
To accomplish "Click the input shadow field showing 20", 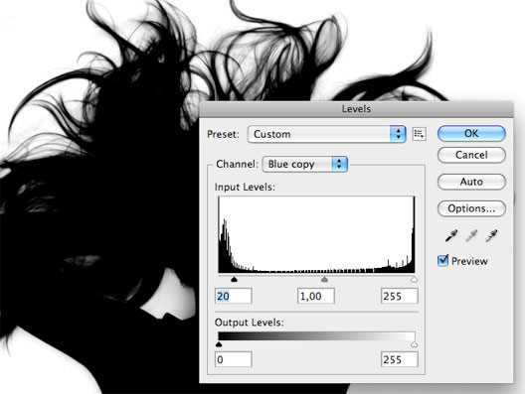I will [x=233, y=296].
